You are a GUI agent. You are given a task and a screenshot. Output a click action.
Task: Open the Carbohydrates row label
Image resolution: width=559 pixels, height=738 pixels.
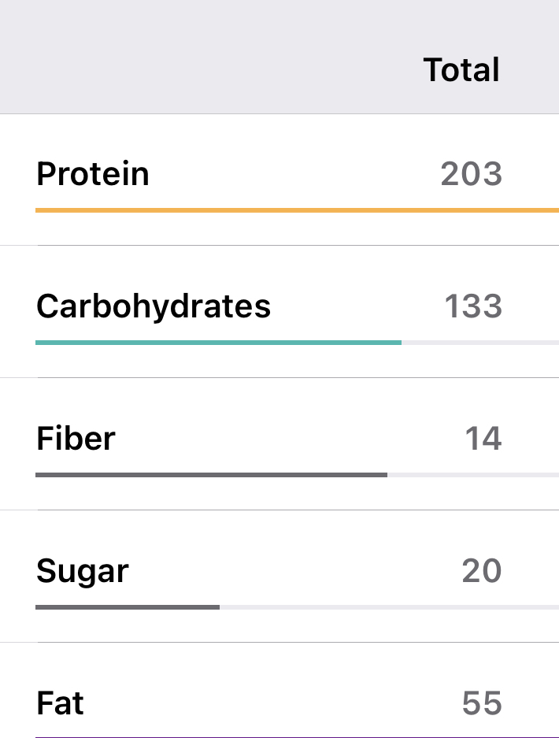154,306
